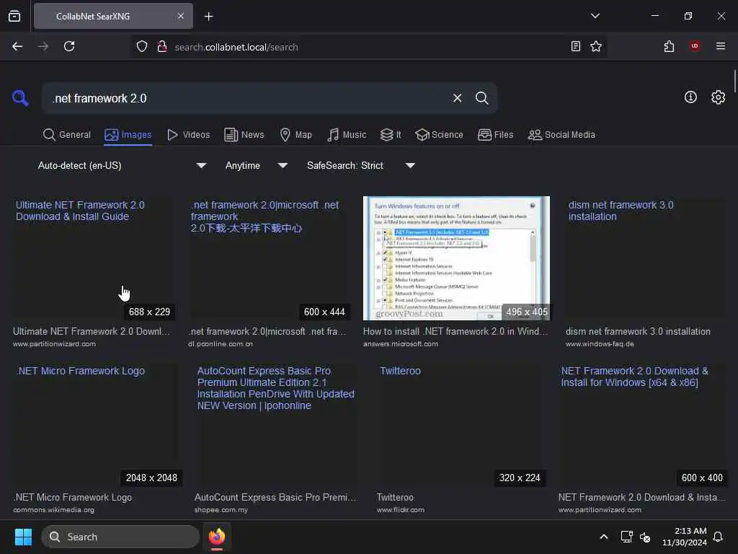Viewport: 738px width, 554px height.
Task: Open the list all tabs chevron
Action: click(595, 16)
